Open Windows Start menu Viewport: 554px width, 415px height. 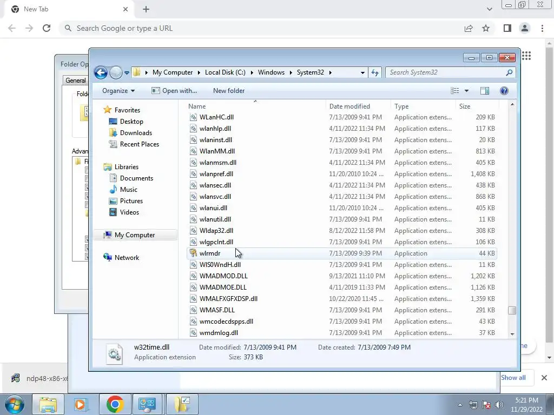tap(14, 404)
